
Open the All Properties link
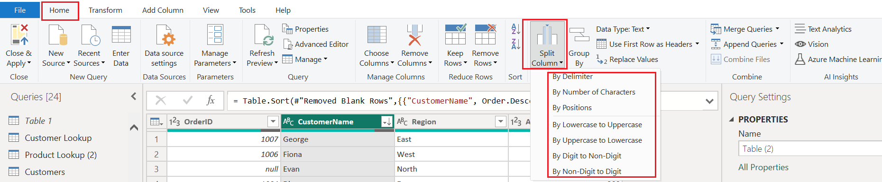[x=763, y=167]
